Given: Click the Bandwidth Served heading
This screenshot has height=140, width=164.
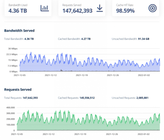Looking at the screenshot, I should point(19,31).
